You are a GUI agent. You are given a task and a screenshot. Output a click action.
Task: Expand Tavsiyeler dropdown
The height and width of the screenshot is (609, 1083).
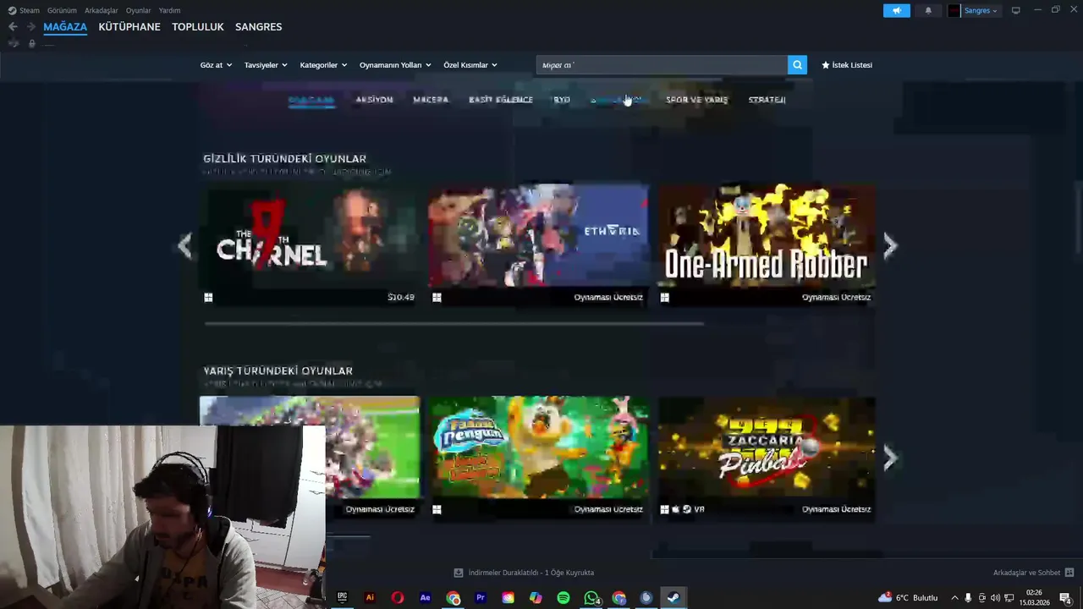click(266, 65)
